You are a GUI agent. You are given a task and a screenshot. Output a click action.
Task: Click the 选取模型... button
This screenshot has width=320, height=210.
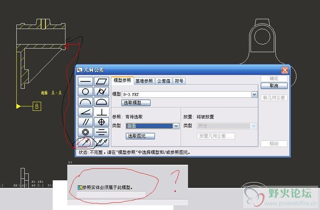136,103
